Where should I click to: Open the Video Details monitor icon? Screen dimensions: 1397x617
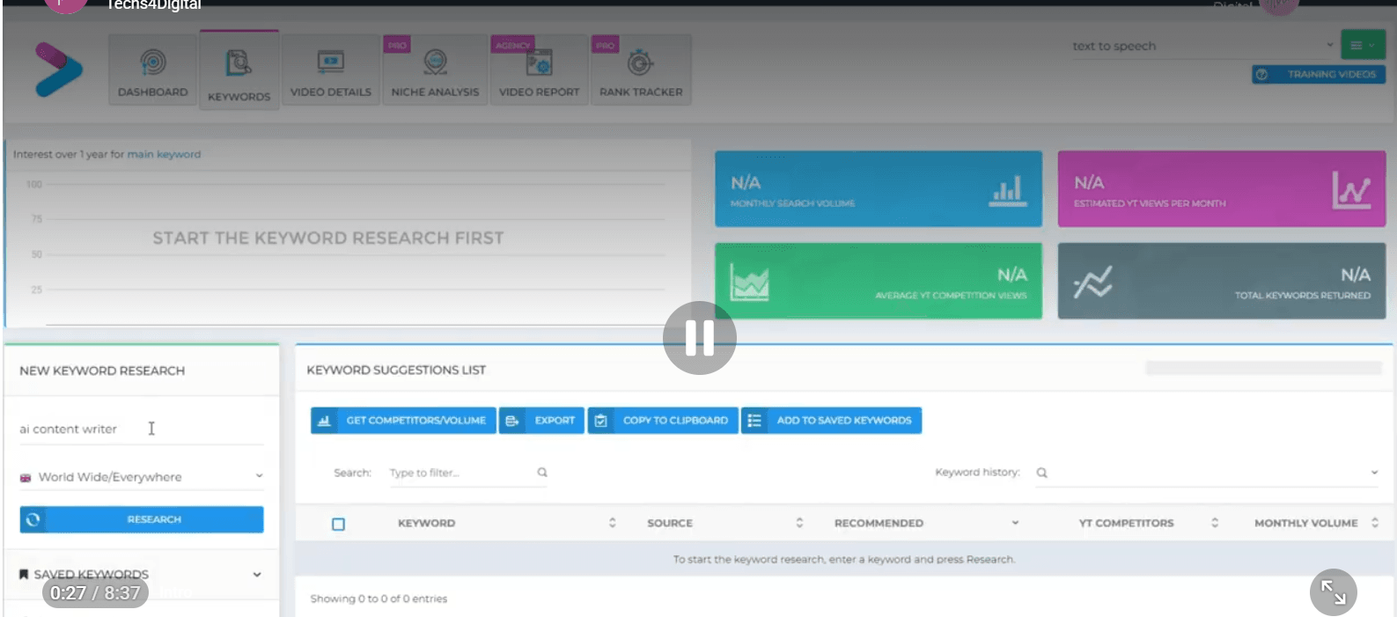point(330,62)
